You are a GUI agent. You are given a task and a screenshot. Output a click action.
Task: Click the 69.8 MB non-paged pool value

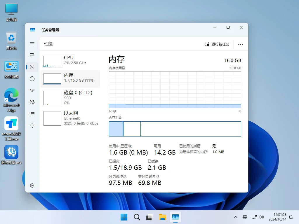pos(150,183)
